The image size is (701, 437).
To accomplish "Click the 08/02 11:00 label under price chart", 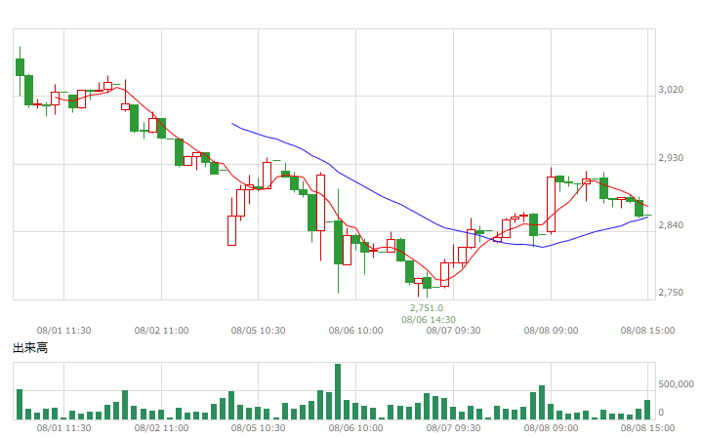I will (x=161, y=331).
